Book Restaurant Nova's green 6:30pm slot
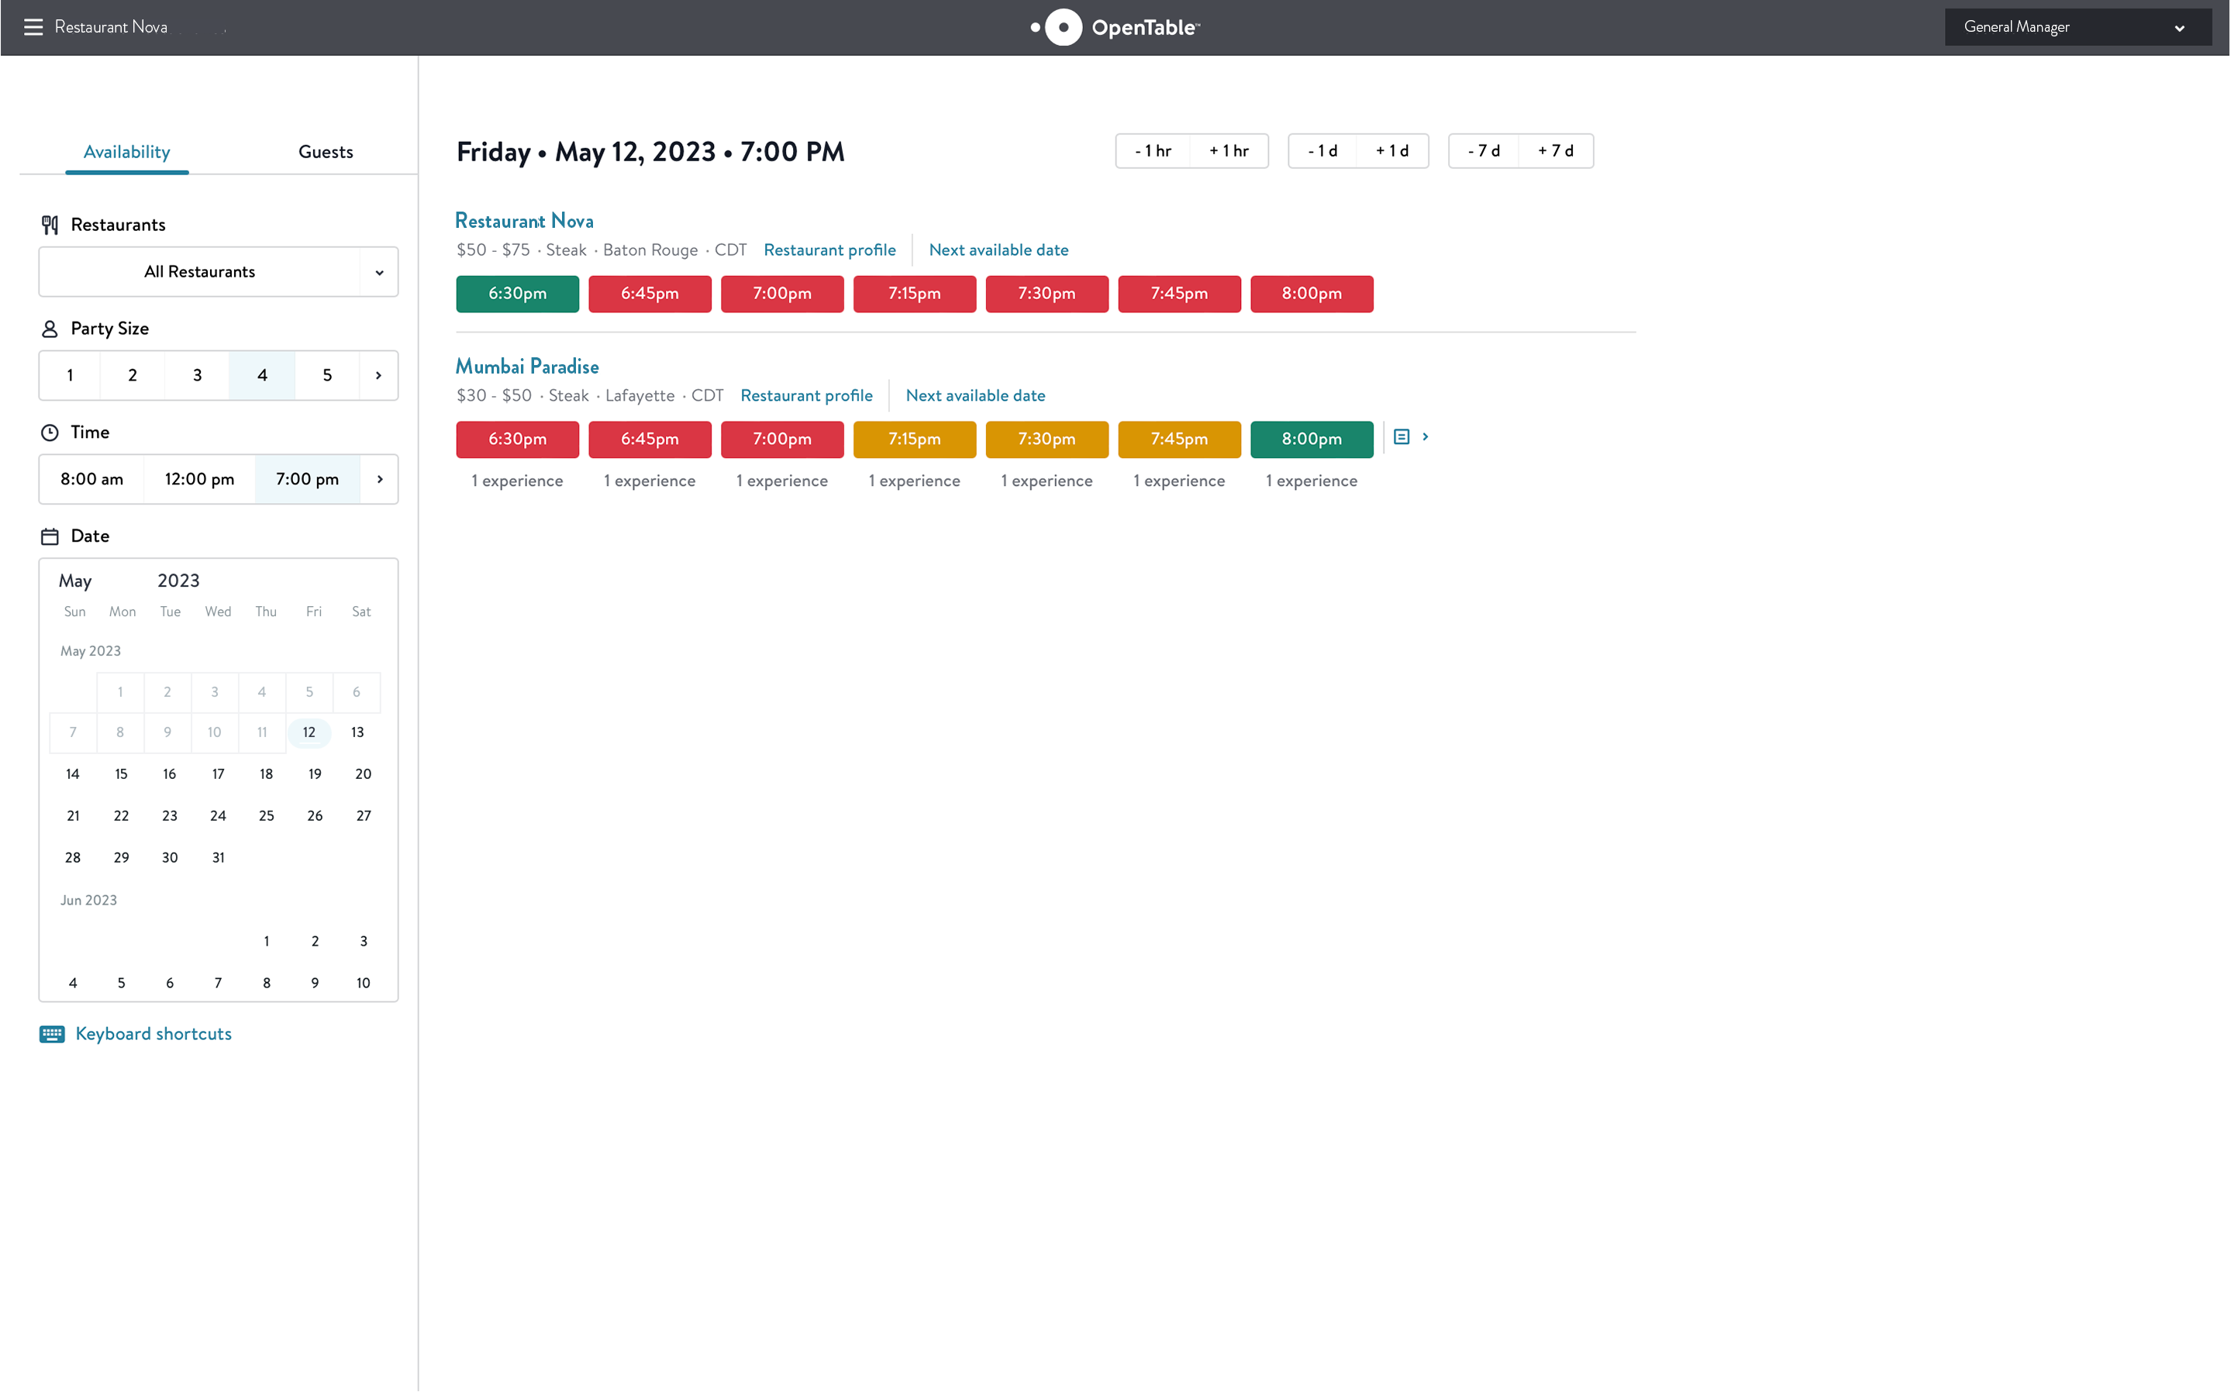Screen dimensions: 2231x1392 518,294
